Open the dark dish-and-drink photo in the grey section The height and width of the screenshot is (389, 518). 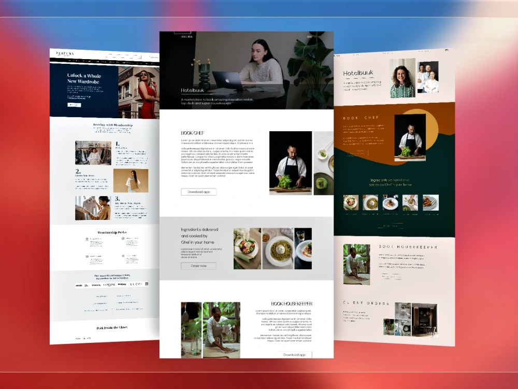pos(303,248)
